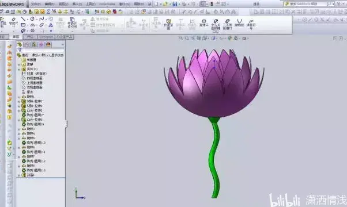The height and width of the screenshot is (207, 347).
Task: Open the DisplayManager appearance sphere tab
Action: [48, 45]
